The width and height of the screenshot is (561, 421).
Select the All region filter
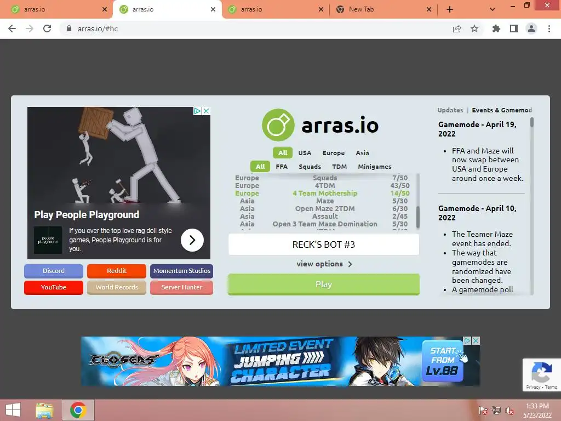tap(283, 153)
